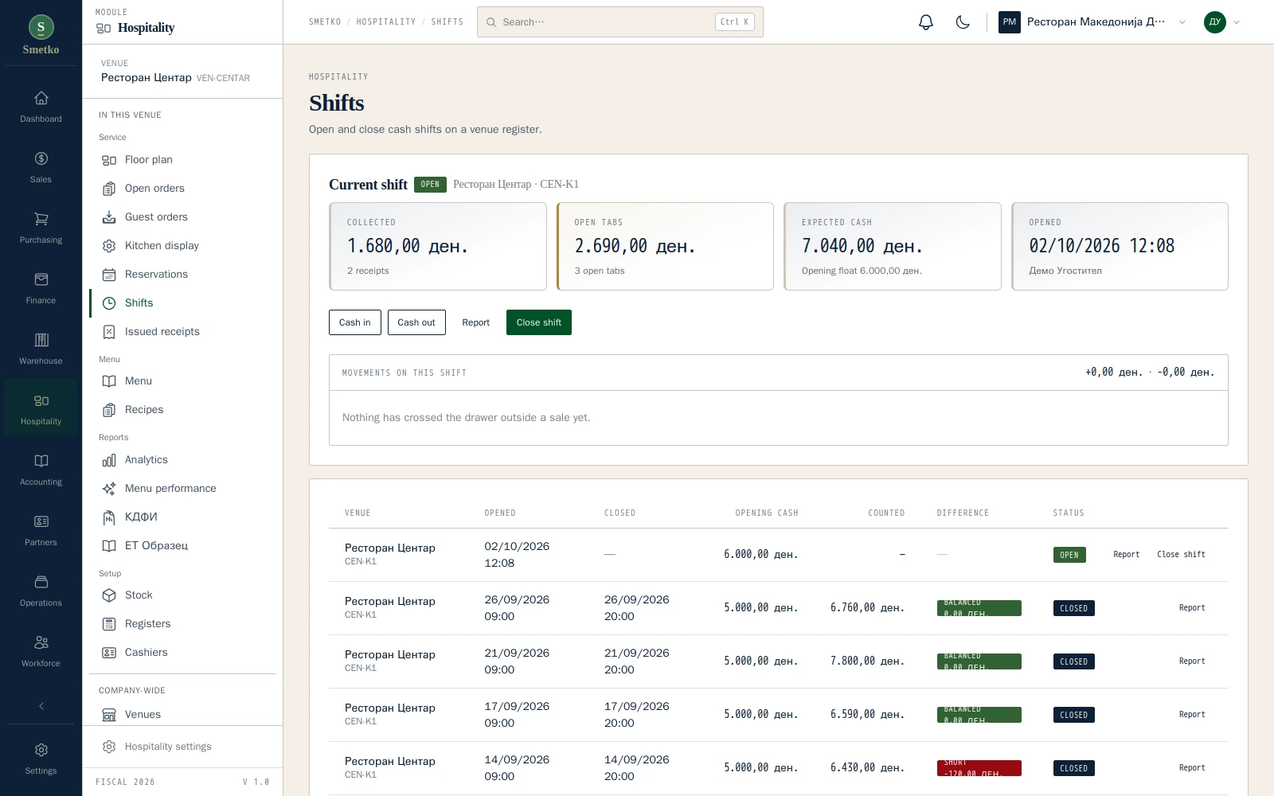Open Floor plan page

pyautogui.click(x=184, y=160)
